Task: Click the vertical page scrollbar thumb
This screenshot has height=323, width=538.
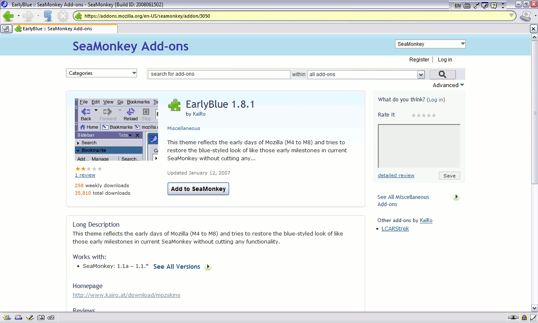Action: [534, 113]
